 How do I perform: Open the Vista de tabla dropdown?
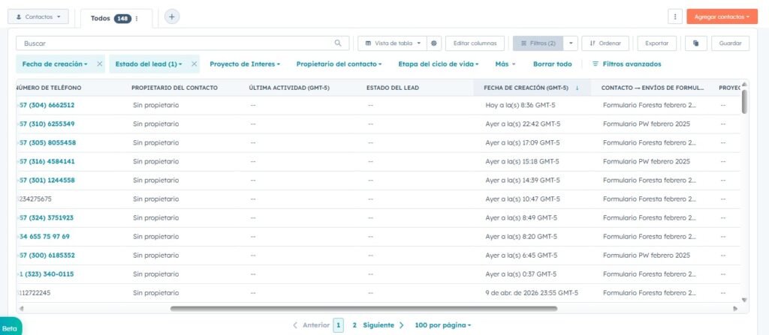pos(392,43)
